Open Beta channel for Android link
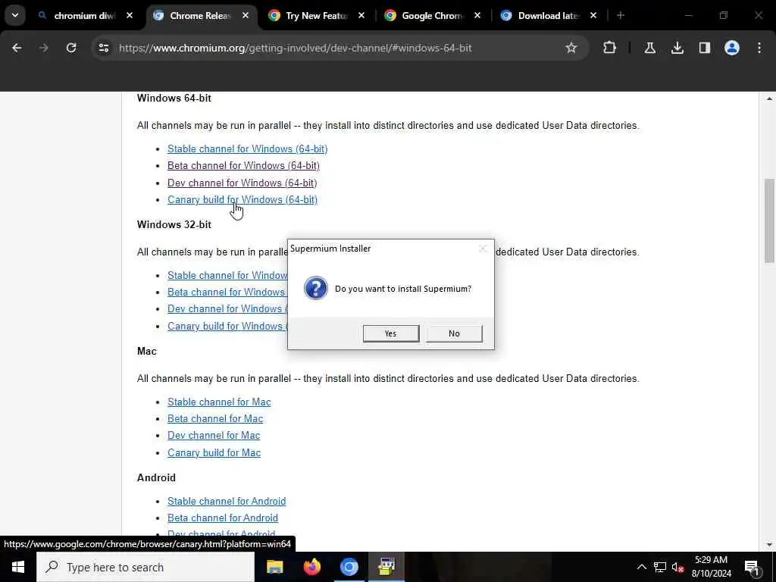The image size is (776, 582). 223,518
